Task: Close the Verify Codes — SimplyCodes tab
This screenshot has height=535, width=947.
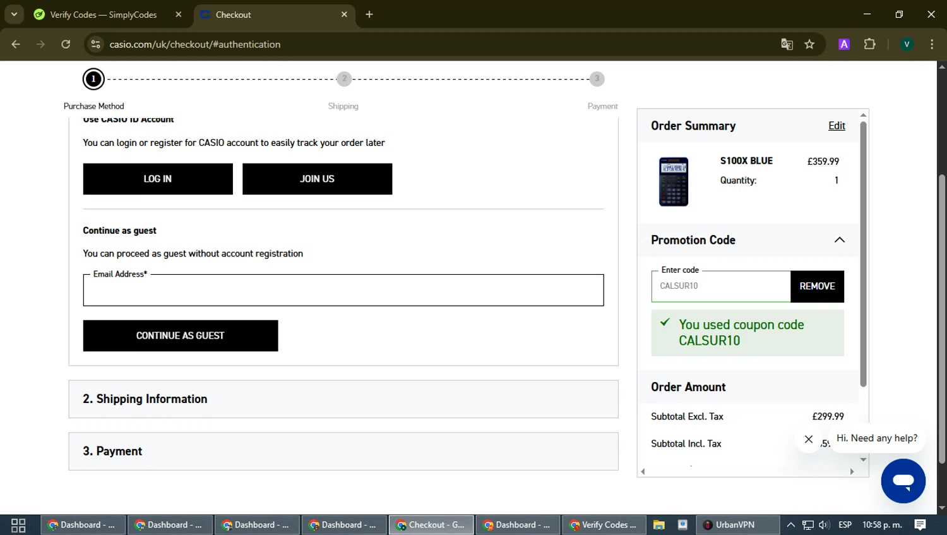Action: click(x=179, y=15)
